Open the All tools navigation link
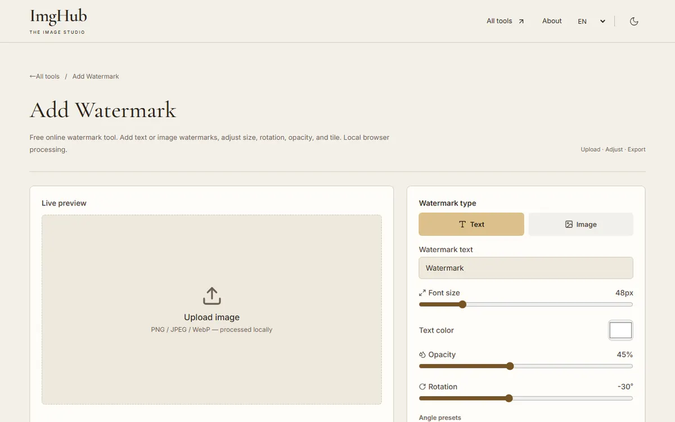 pyautogui.click(x=505, y=21)
